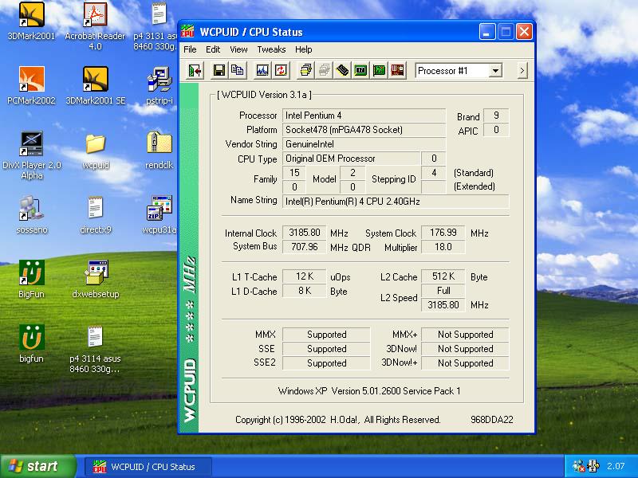Click the System Bus value 707.96

[x=305, y=247]
